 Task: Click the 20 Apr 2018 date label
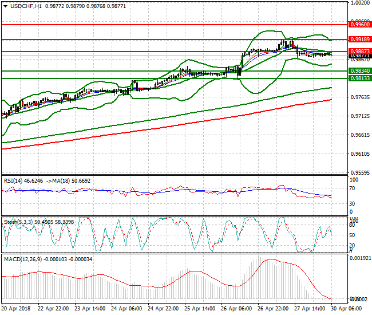pyautogui.click(x=16, y=309)
